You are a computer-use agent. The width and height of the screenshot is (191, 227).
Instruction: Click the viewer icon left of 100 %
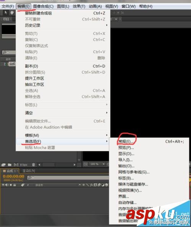[86, 164]
